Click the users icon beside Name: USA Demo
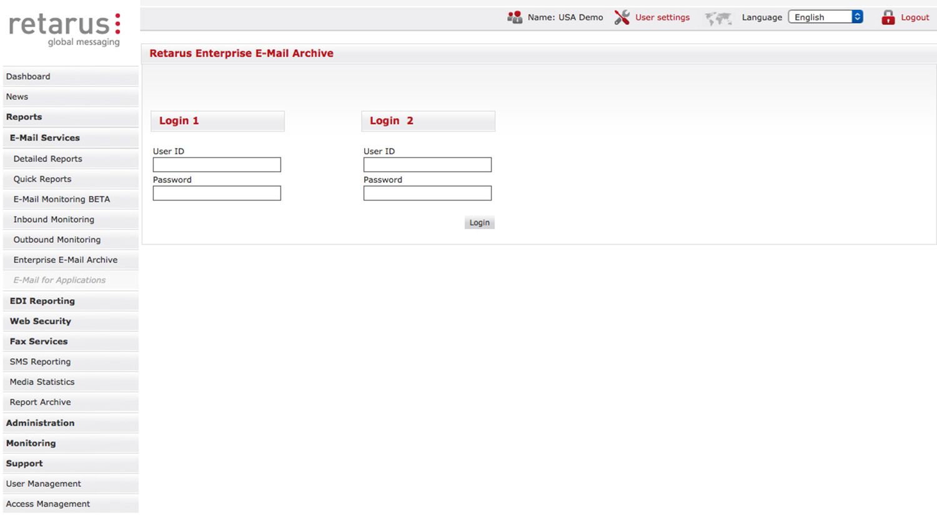 tap(515, 17)
